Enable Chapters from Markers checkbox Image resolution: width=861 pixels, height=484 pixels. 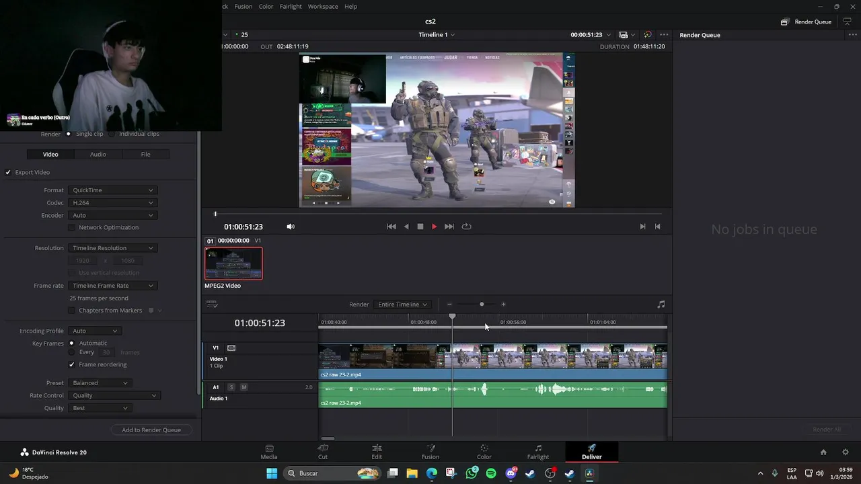[72, 311]
